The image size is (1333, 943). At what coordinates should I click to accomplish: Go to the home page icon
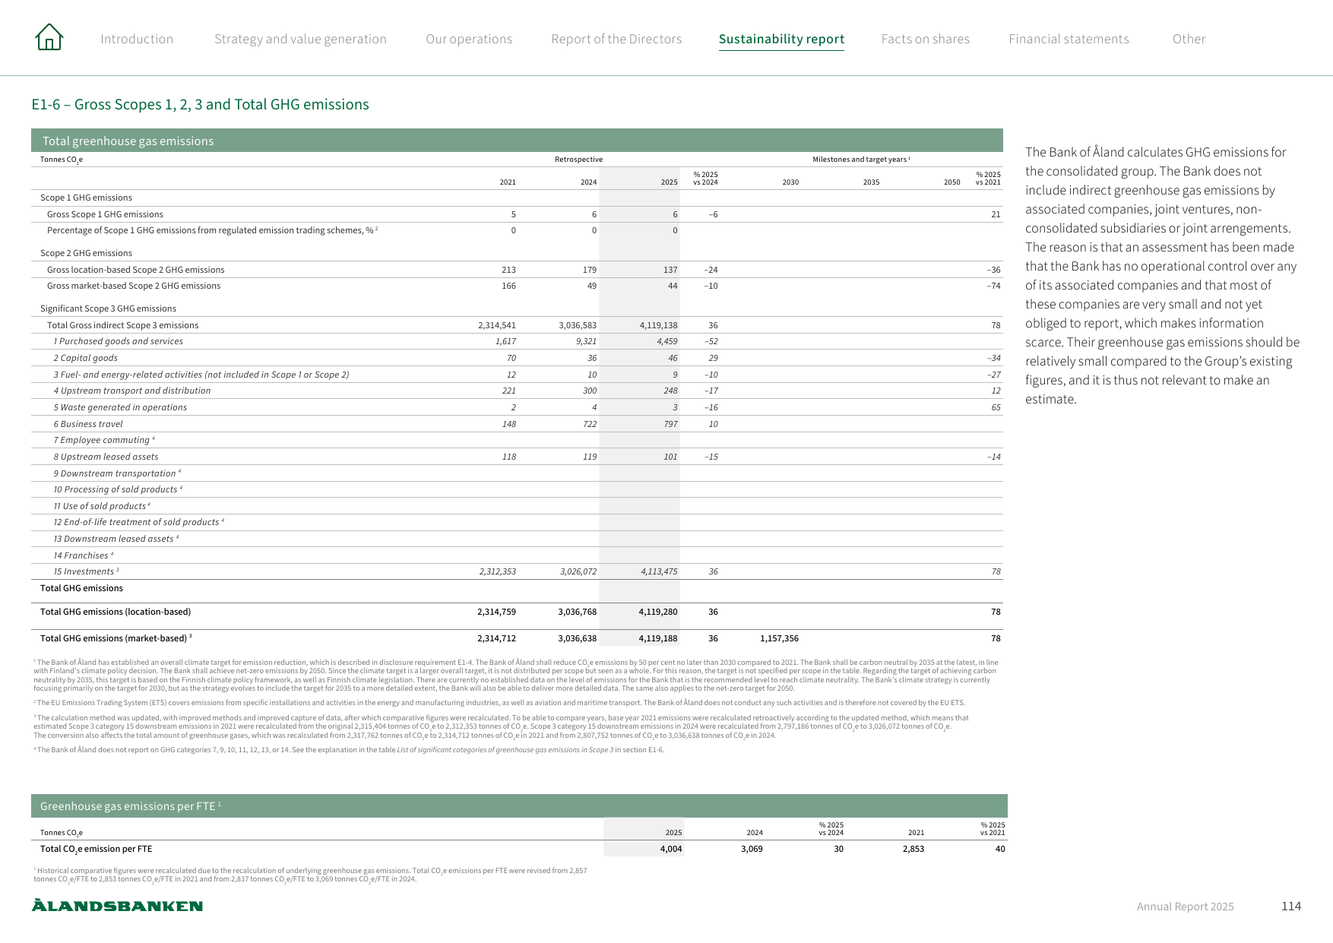click(49, 37)
